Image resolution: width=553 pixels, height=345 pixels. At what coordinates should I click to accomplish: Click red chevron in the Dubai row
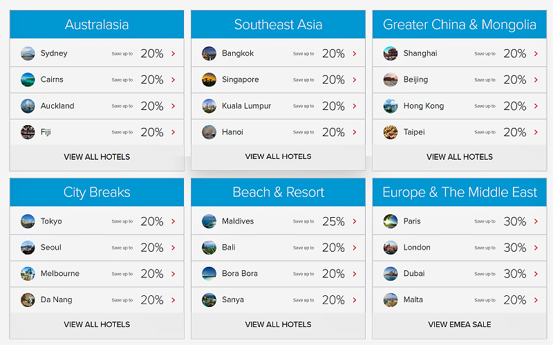point(536,274)
